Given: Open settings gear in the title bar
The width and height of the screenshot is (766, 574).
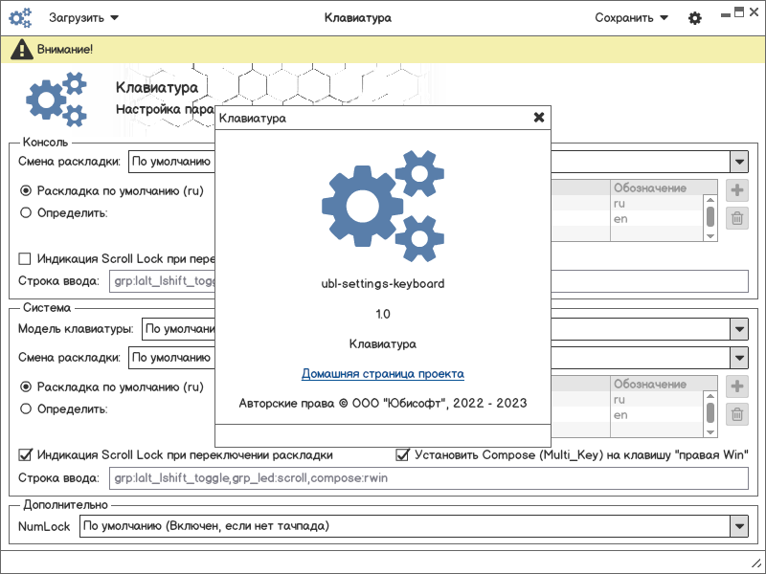Looking at the screenshot, I should (x=695, y=18).
